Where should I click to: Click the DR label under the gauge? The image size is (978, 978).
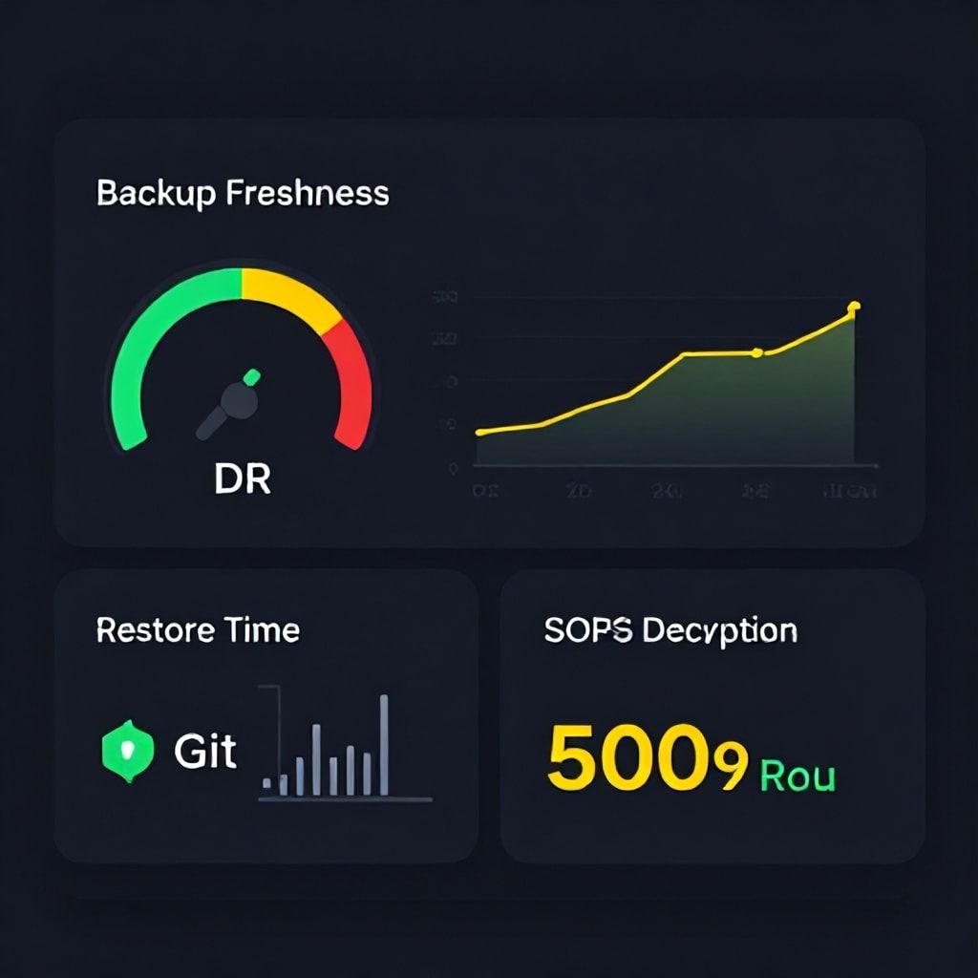click(243, 479)
